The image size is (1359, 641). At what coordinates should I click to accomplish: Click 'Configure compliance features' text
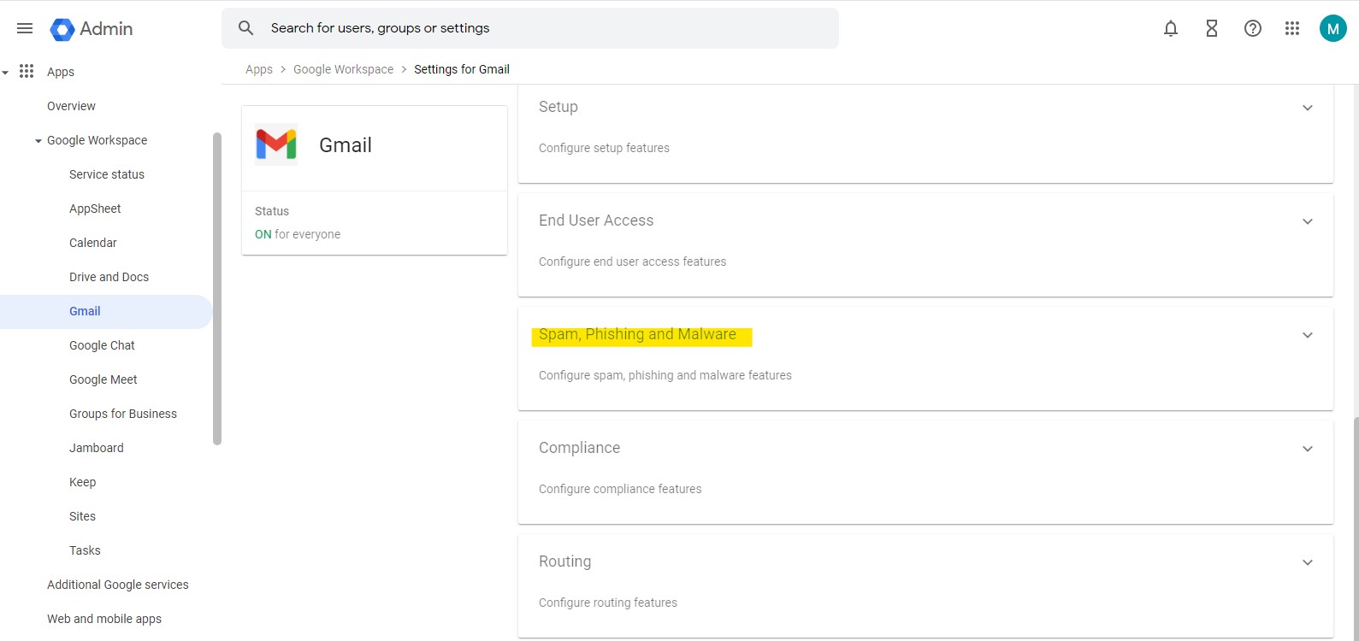(620, 489)
